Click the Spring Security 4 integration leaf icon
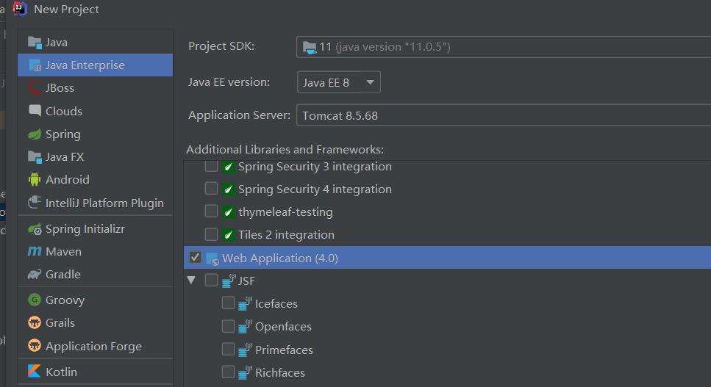Screen dimensions: 711x387 coord(229,189)
